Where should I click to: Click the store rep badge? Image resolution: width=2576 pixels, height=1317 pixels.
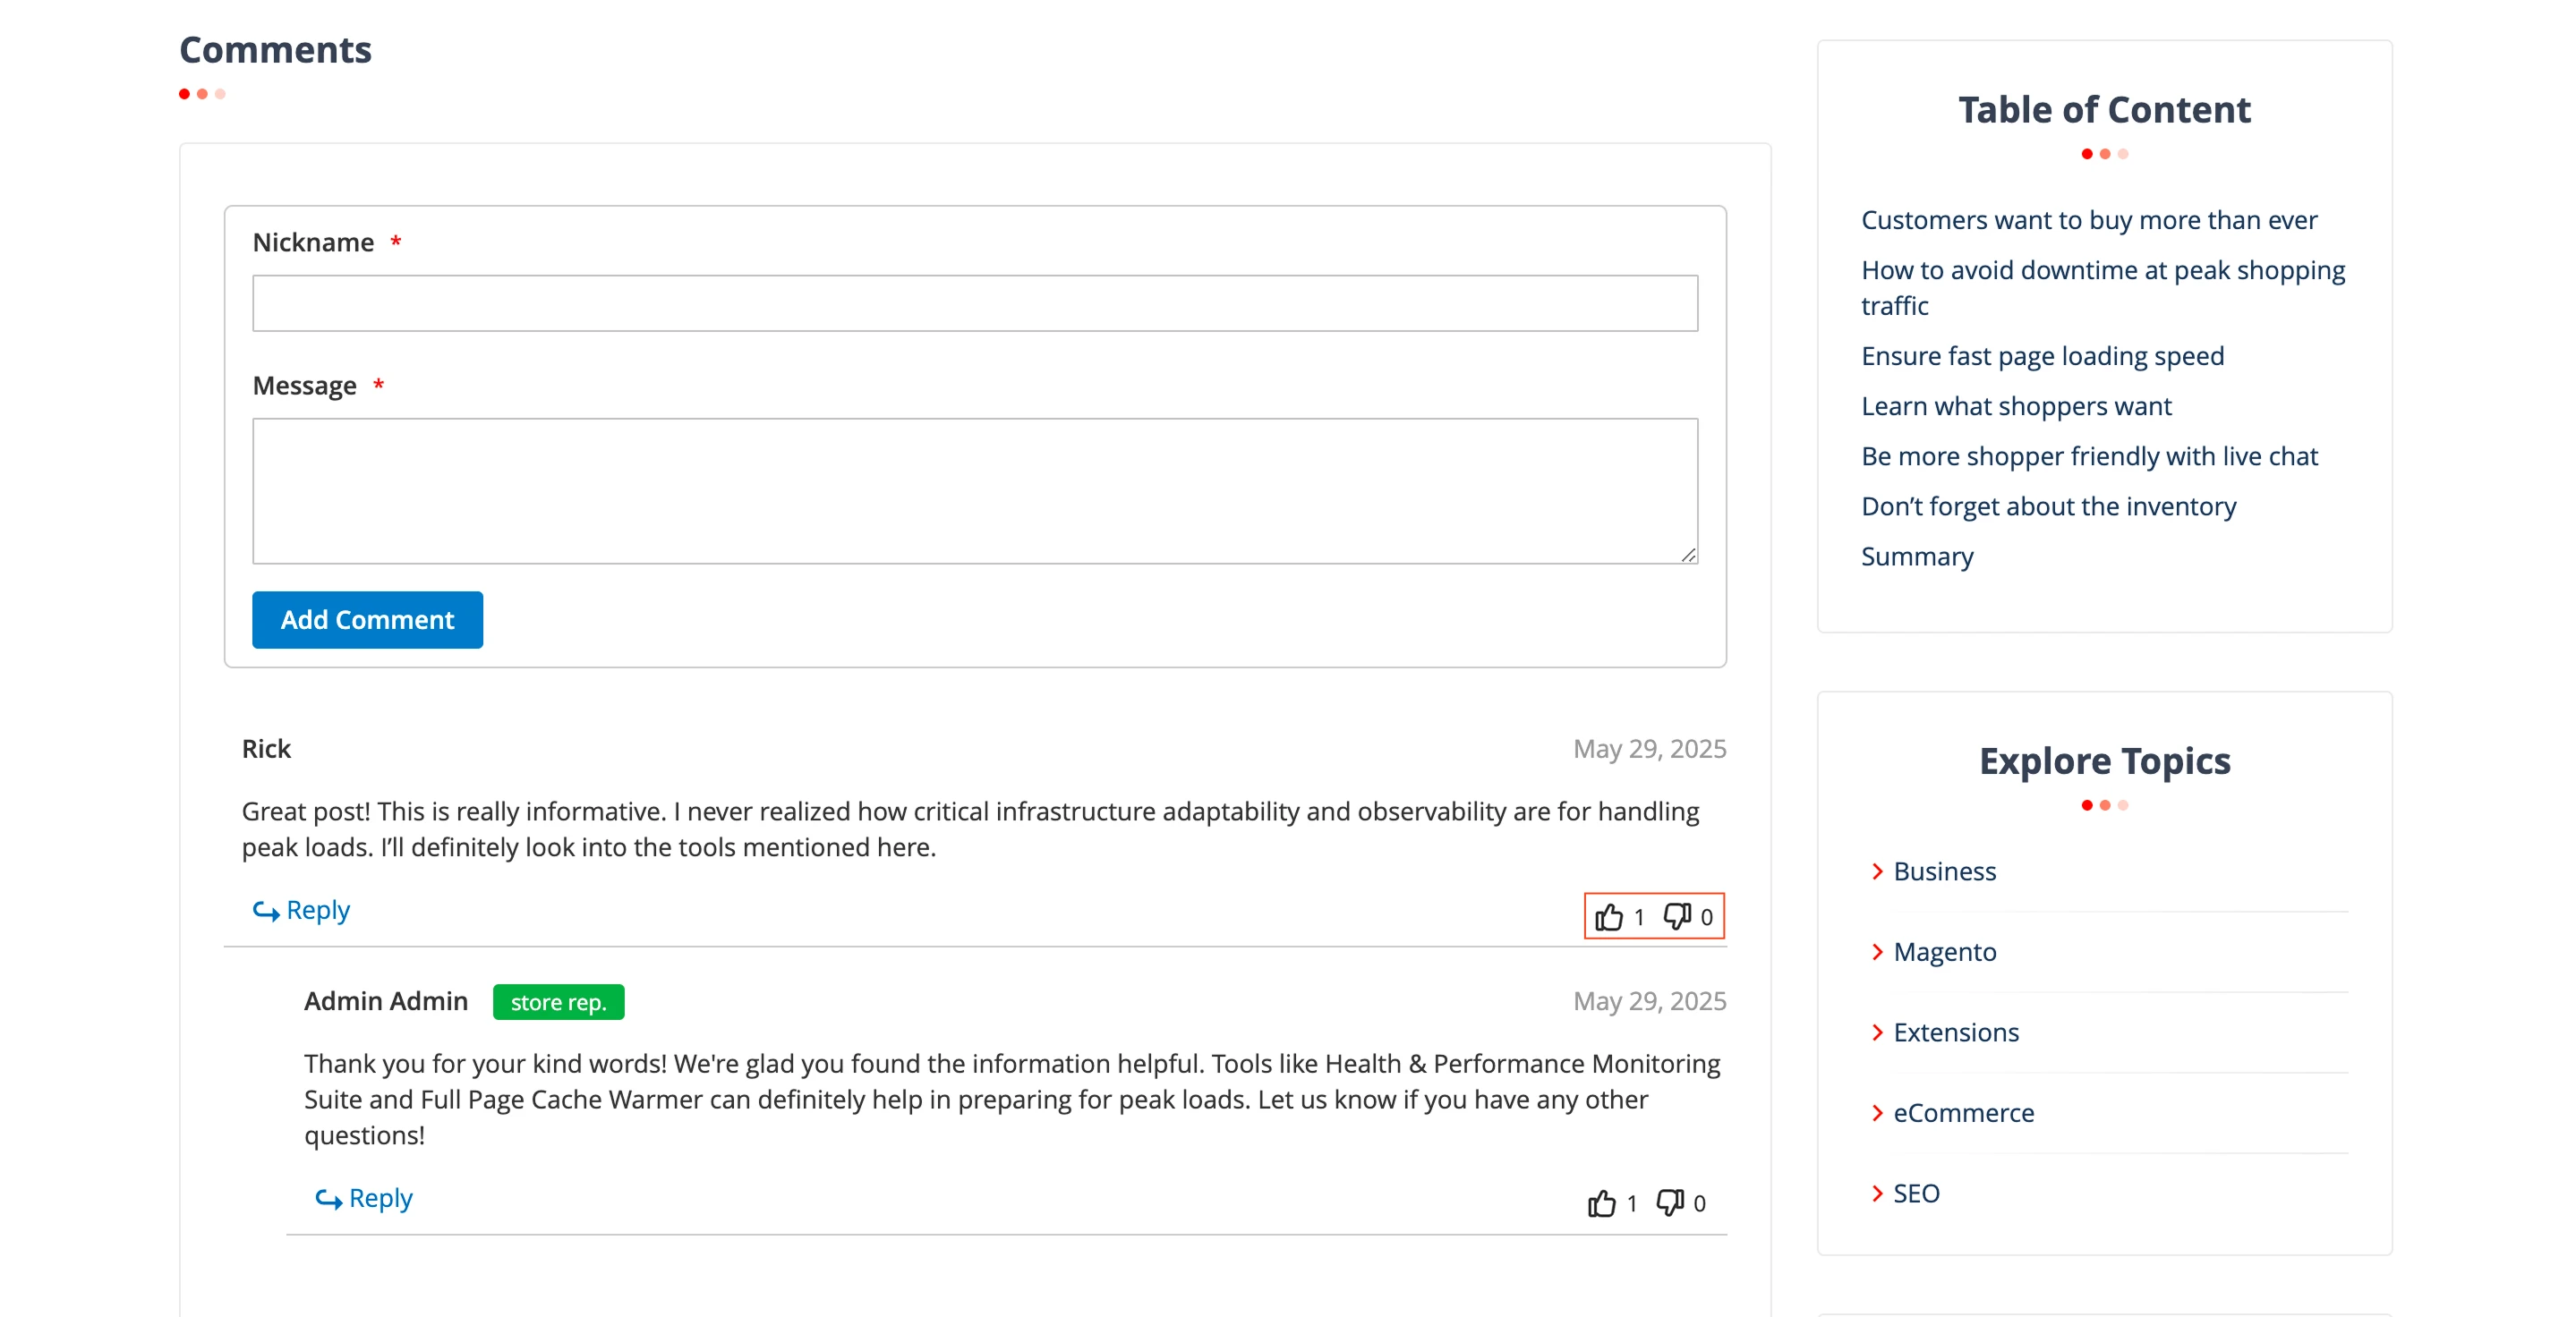click(x=558, y=1001)
